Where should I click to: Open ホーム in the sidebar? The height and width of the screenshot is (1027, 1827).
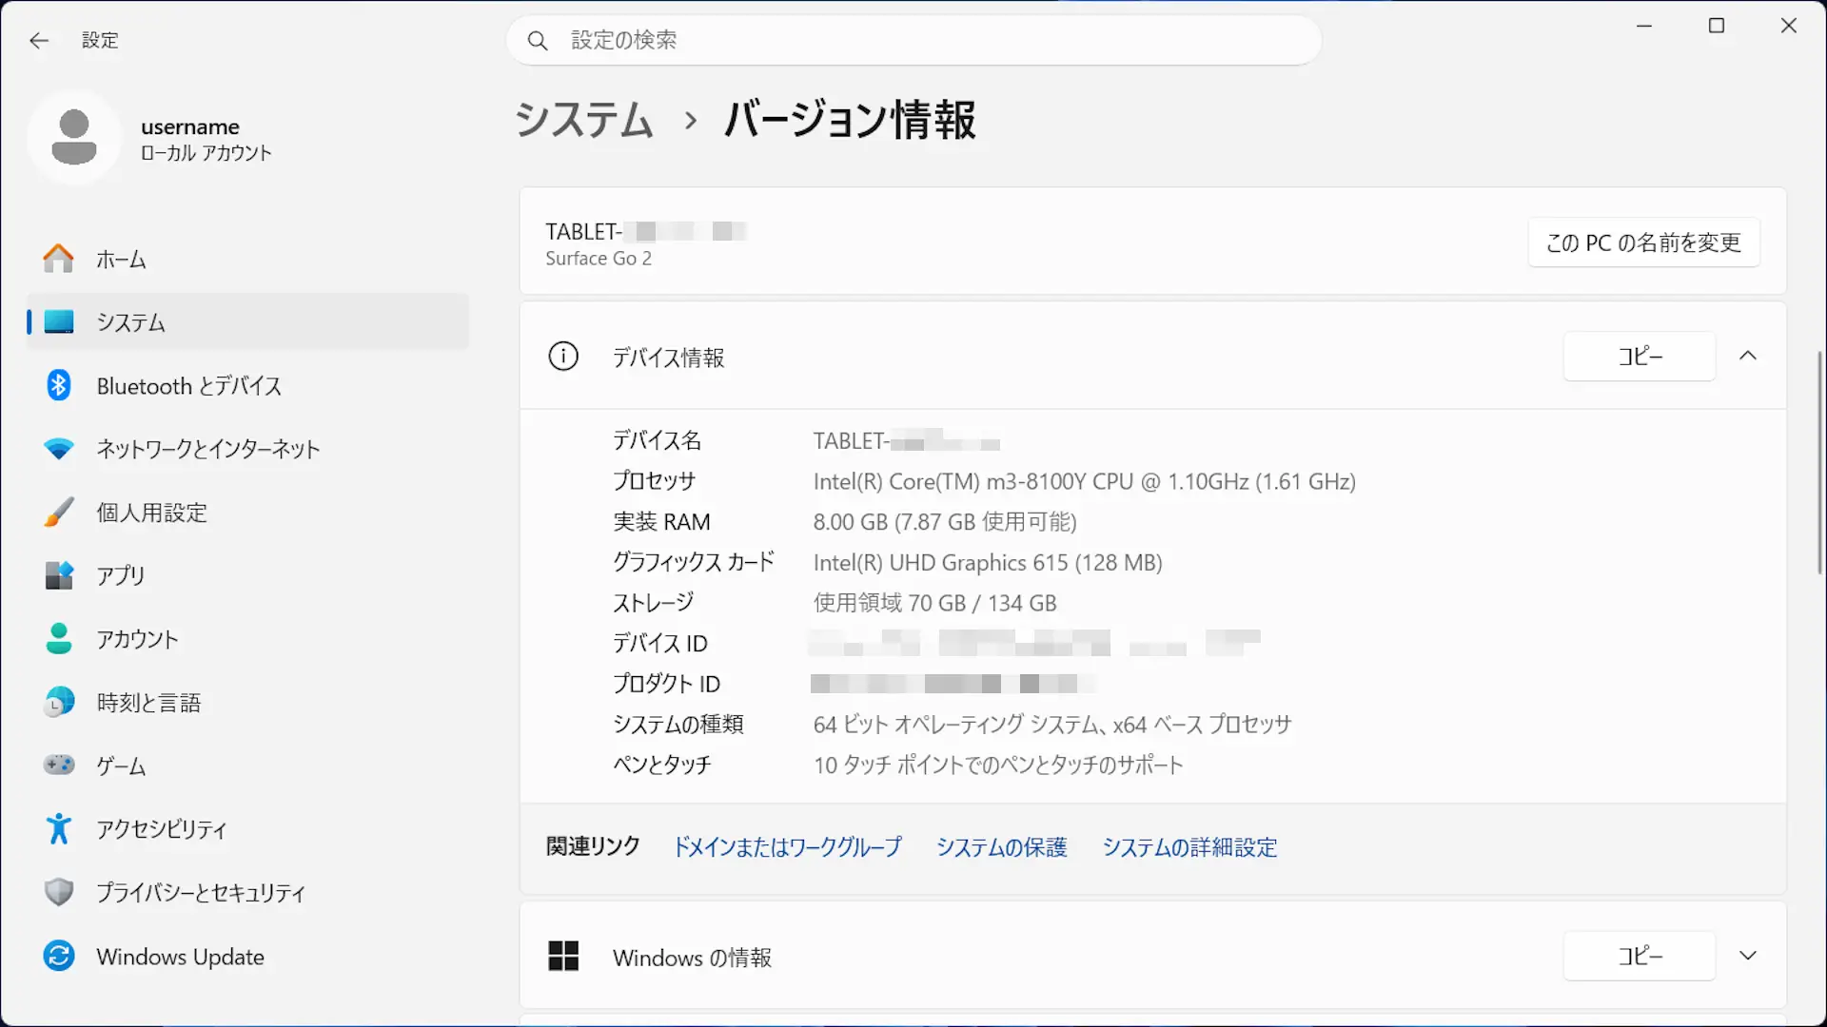point(248,259)
